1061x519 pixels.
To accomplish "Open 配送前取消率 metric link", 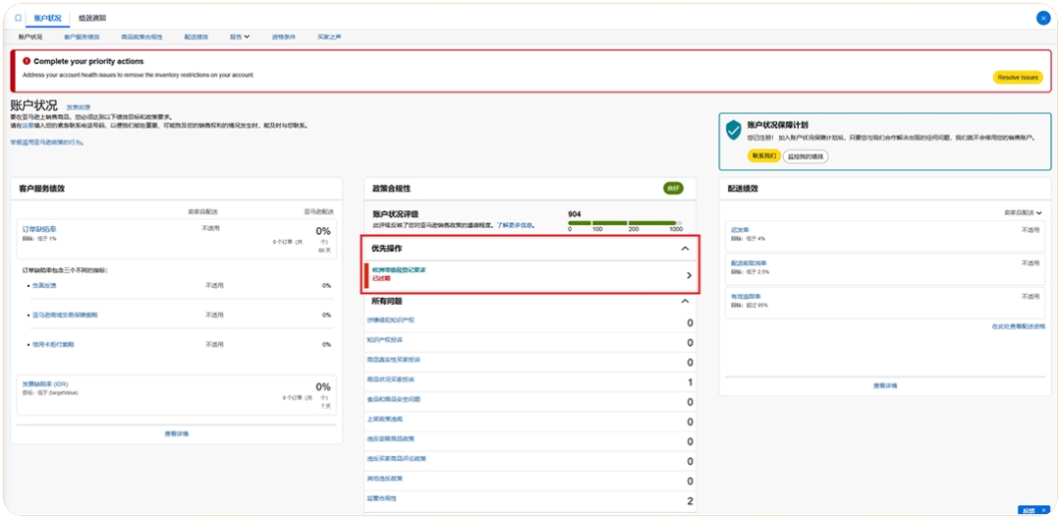I will [x=749, y=263].
